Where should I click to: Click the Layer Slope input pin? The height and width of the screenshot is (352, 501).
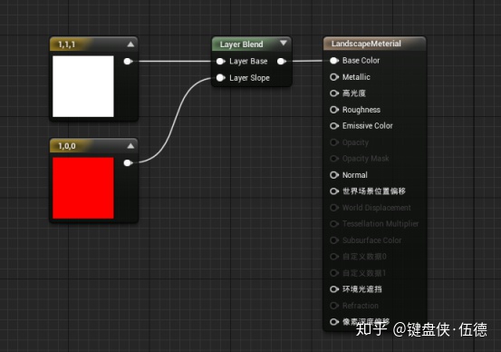pos(220,77)
